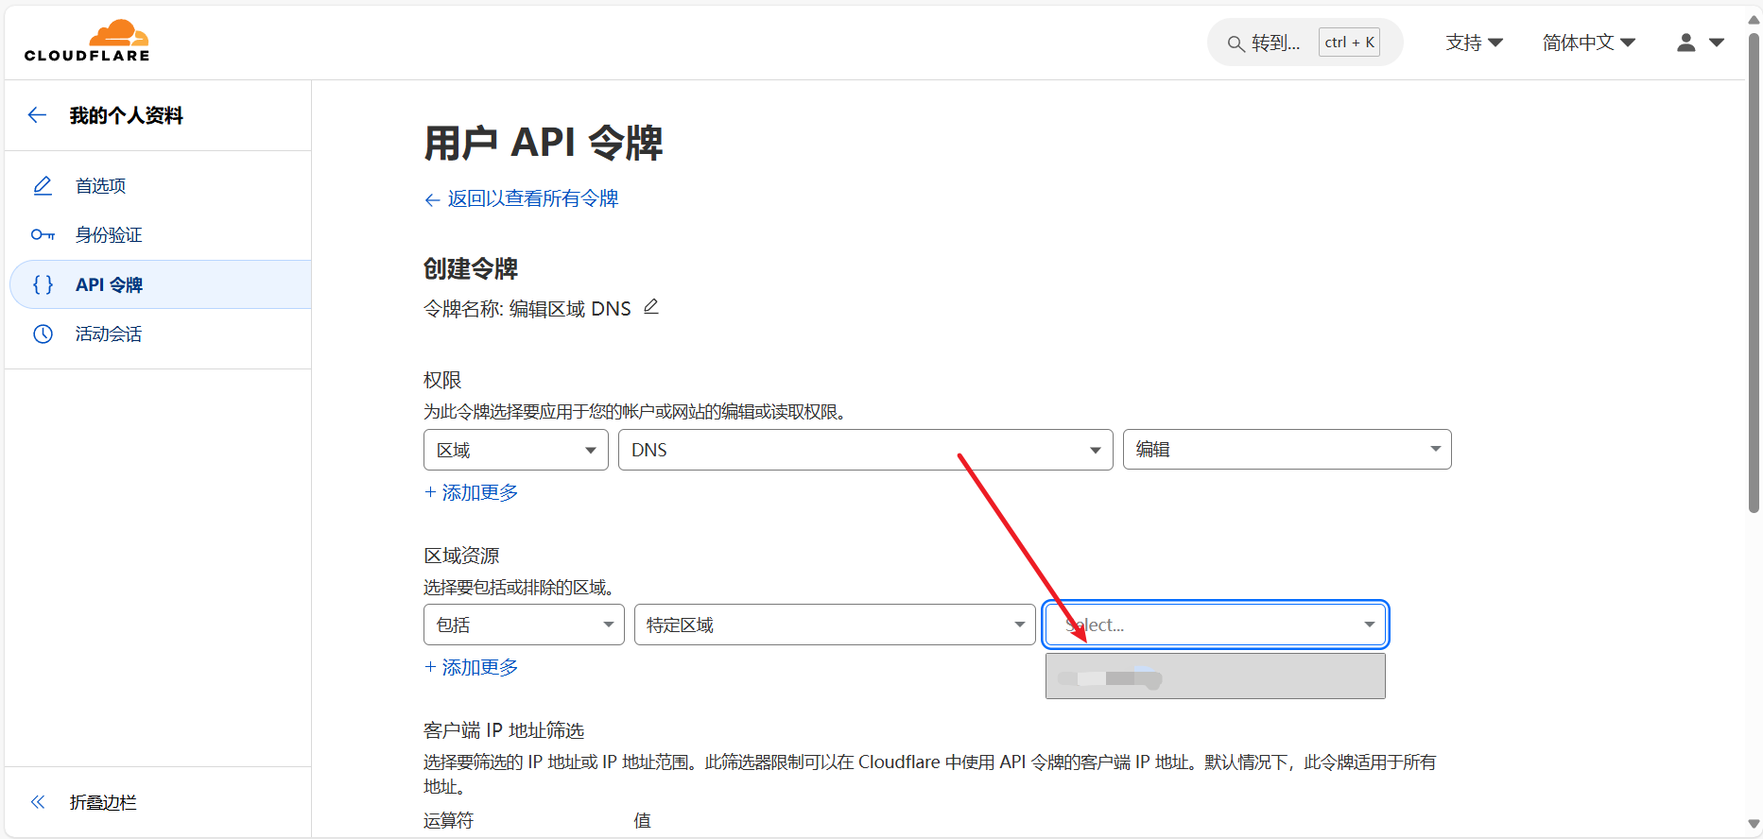Open the 编辑 permission level dropdown
This screenshot has width=1763, height=839.
(x=1287, y=450)
